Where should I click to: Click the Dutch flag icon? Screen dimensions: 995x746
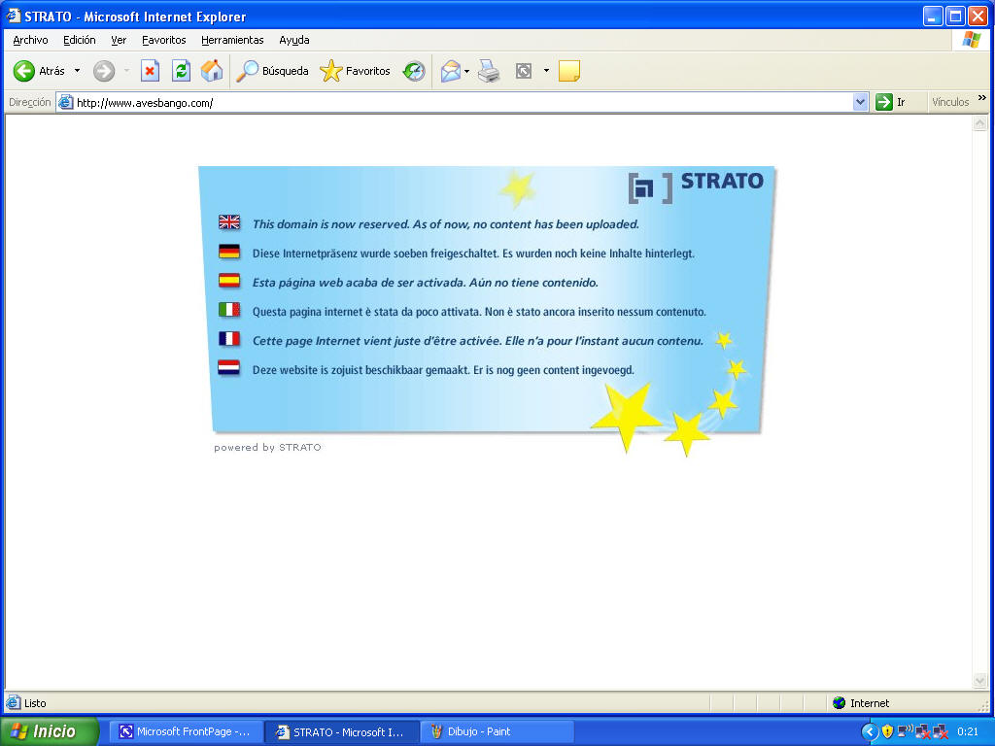(x=229, y=368)
